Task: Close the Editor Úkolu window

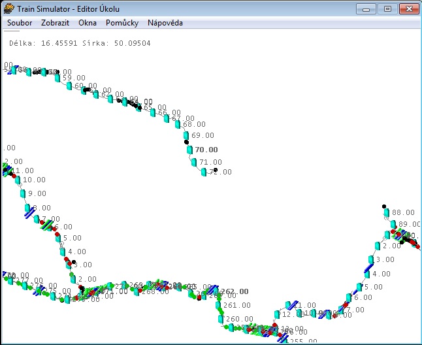Action: tap(409, 9)
